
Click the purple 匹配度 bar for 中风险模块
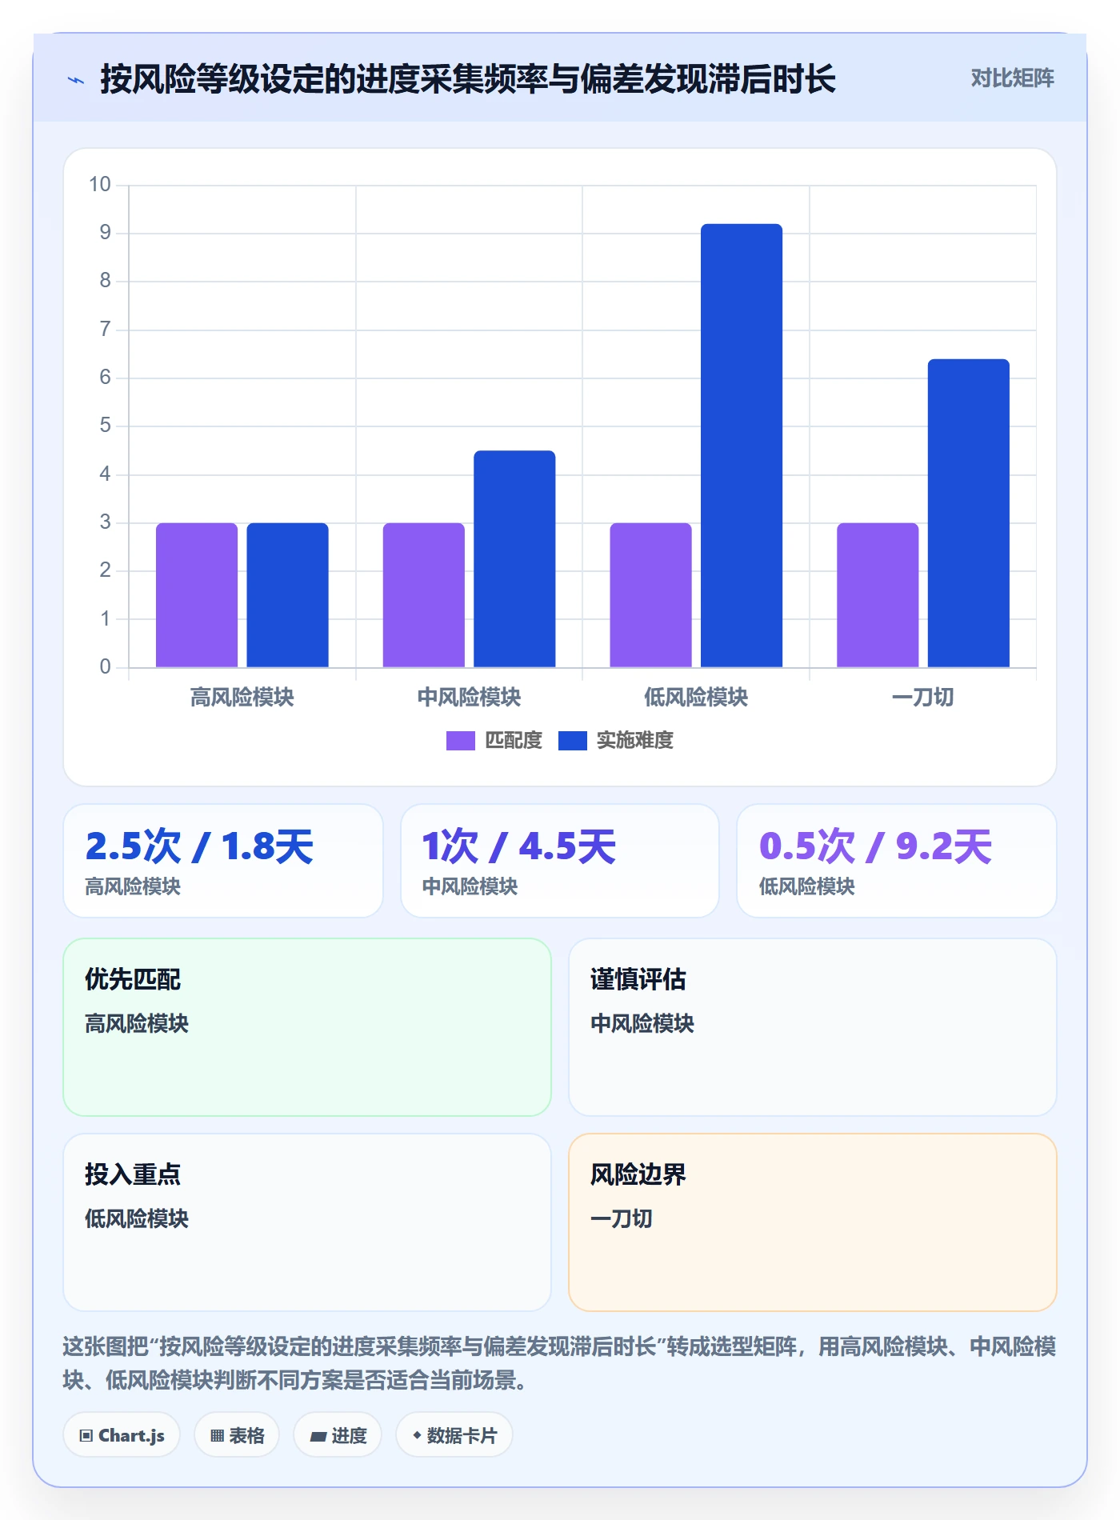click(424, 595)
